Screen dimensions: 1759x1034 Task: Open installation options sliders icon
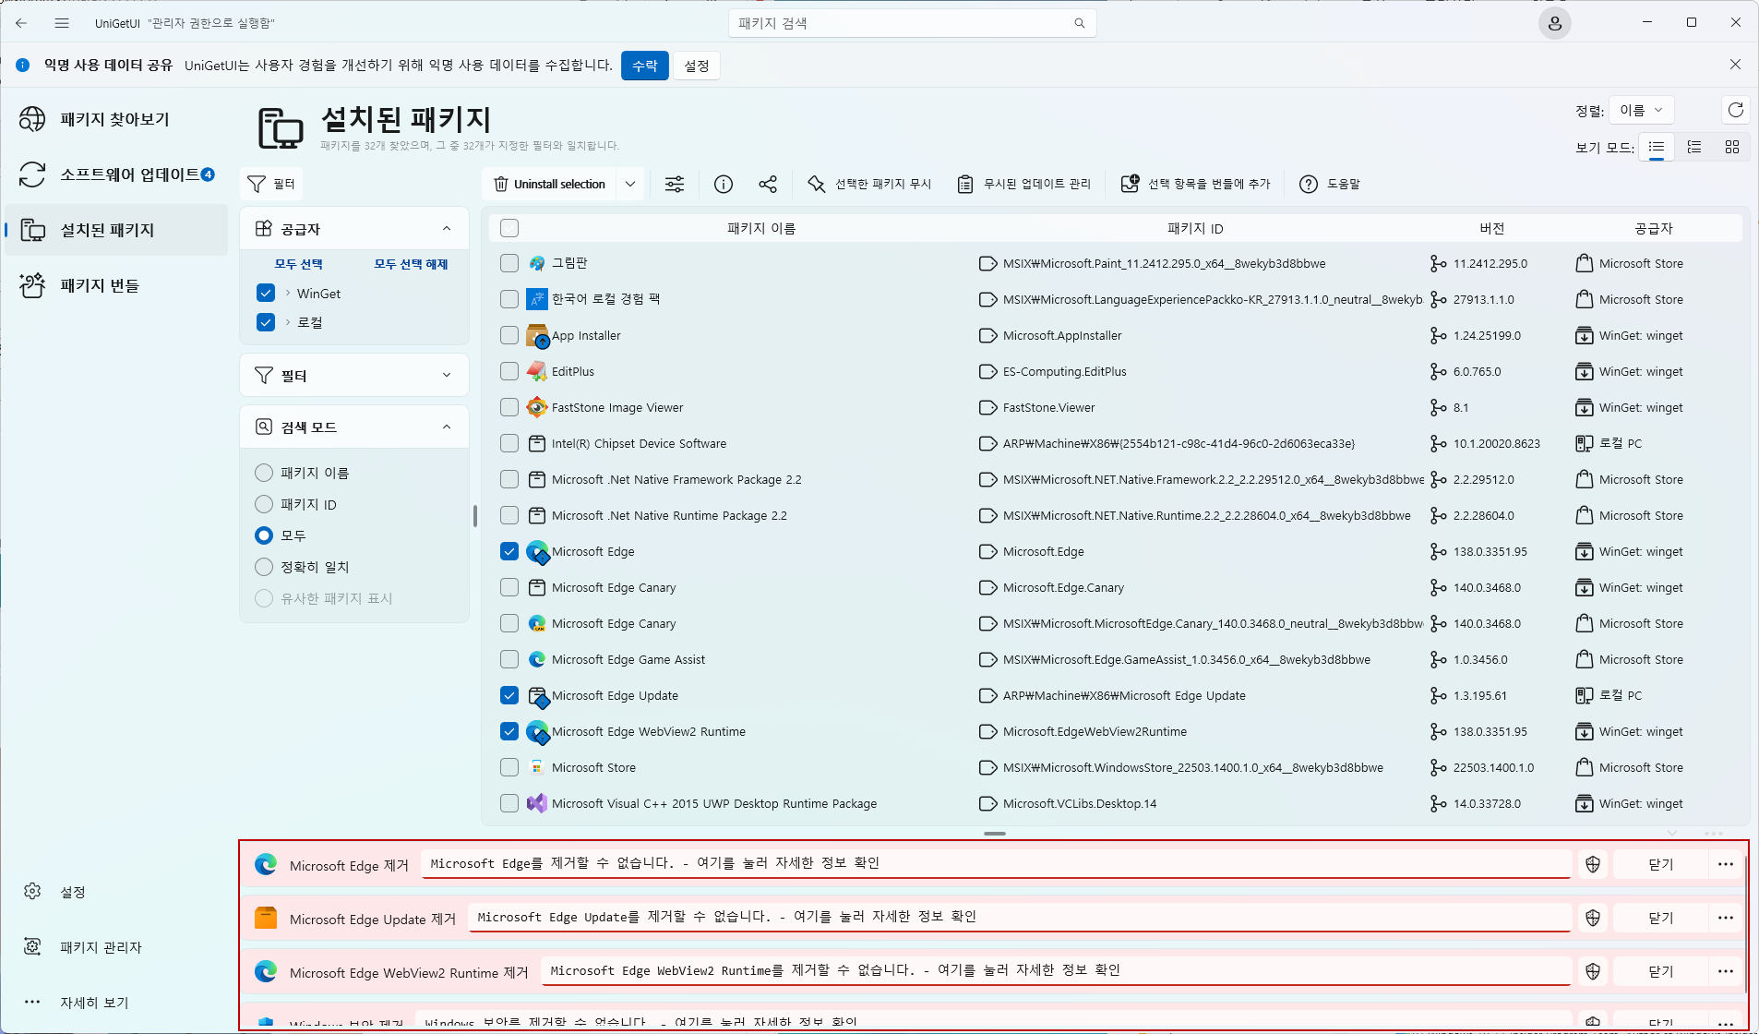coord(675,184)
